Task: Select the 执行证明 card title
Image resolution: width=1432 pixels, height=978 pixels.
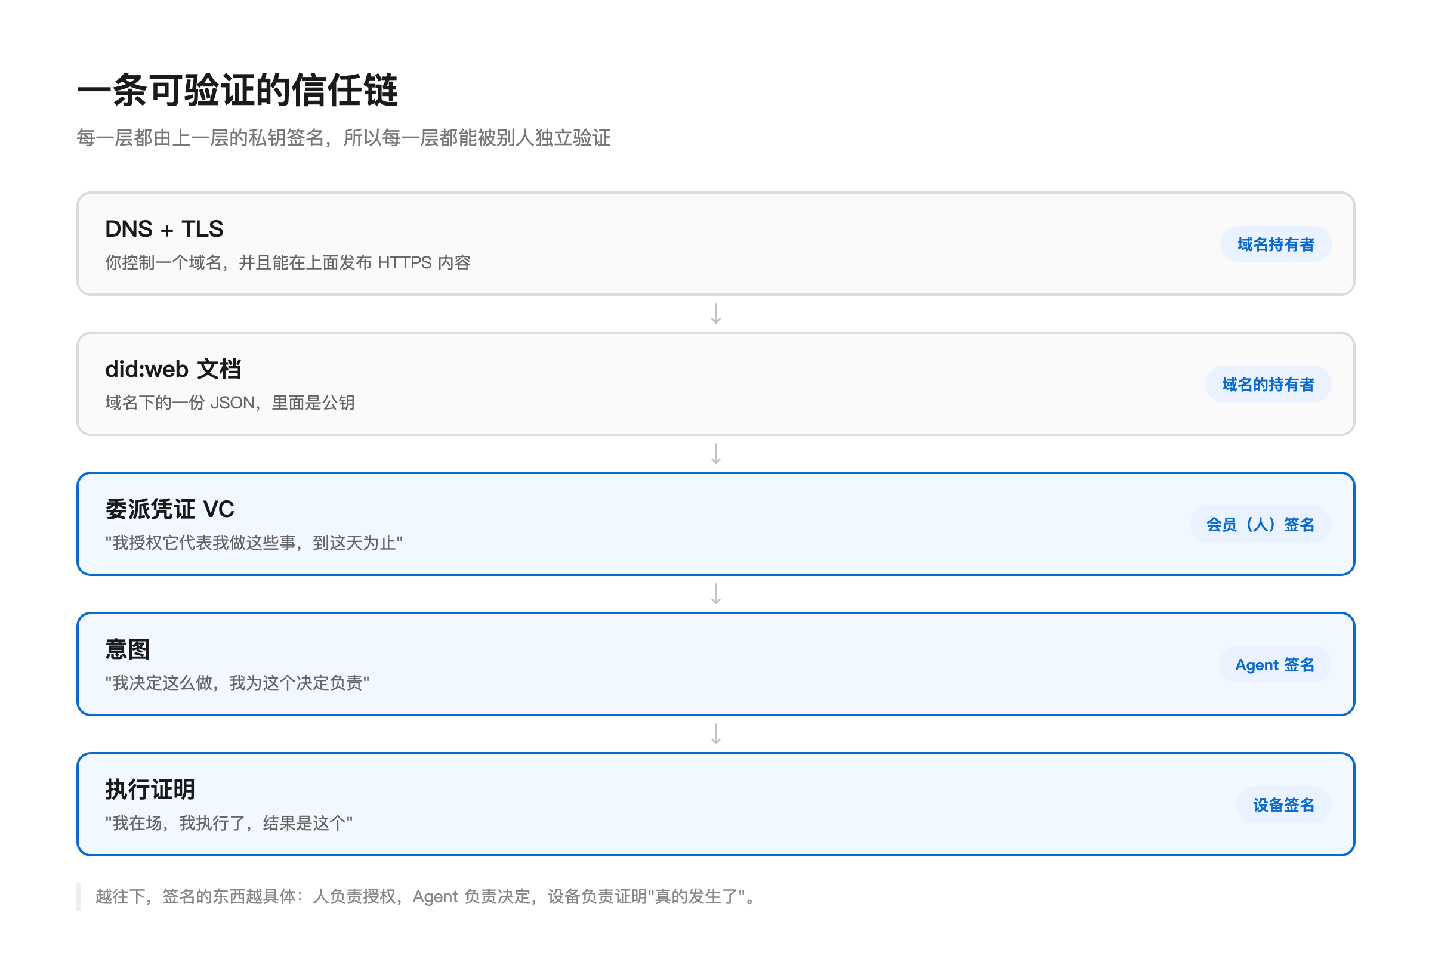Action: click(150, 789)
